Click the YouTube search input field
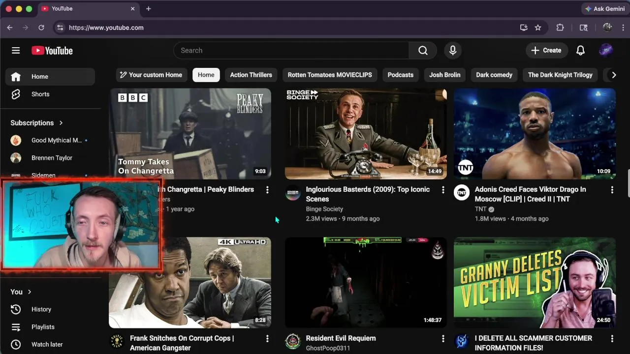 coord(291,50)
